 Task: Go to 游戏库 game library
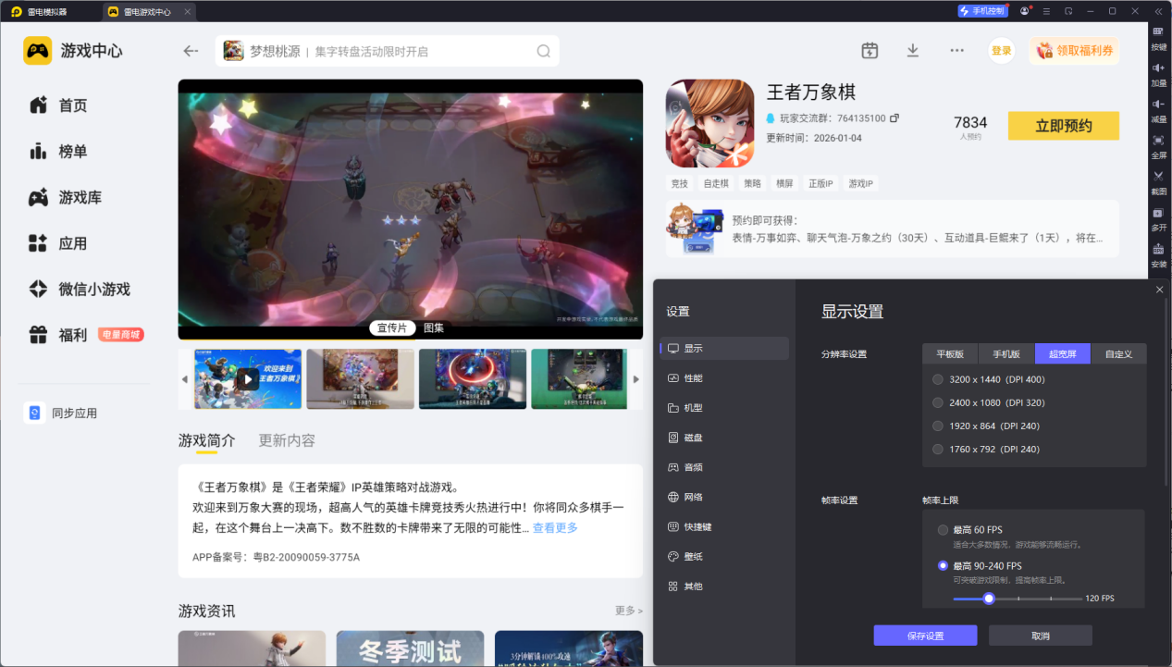(65, 197)
